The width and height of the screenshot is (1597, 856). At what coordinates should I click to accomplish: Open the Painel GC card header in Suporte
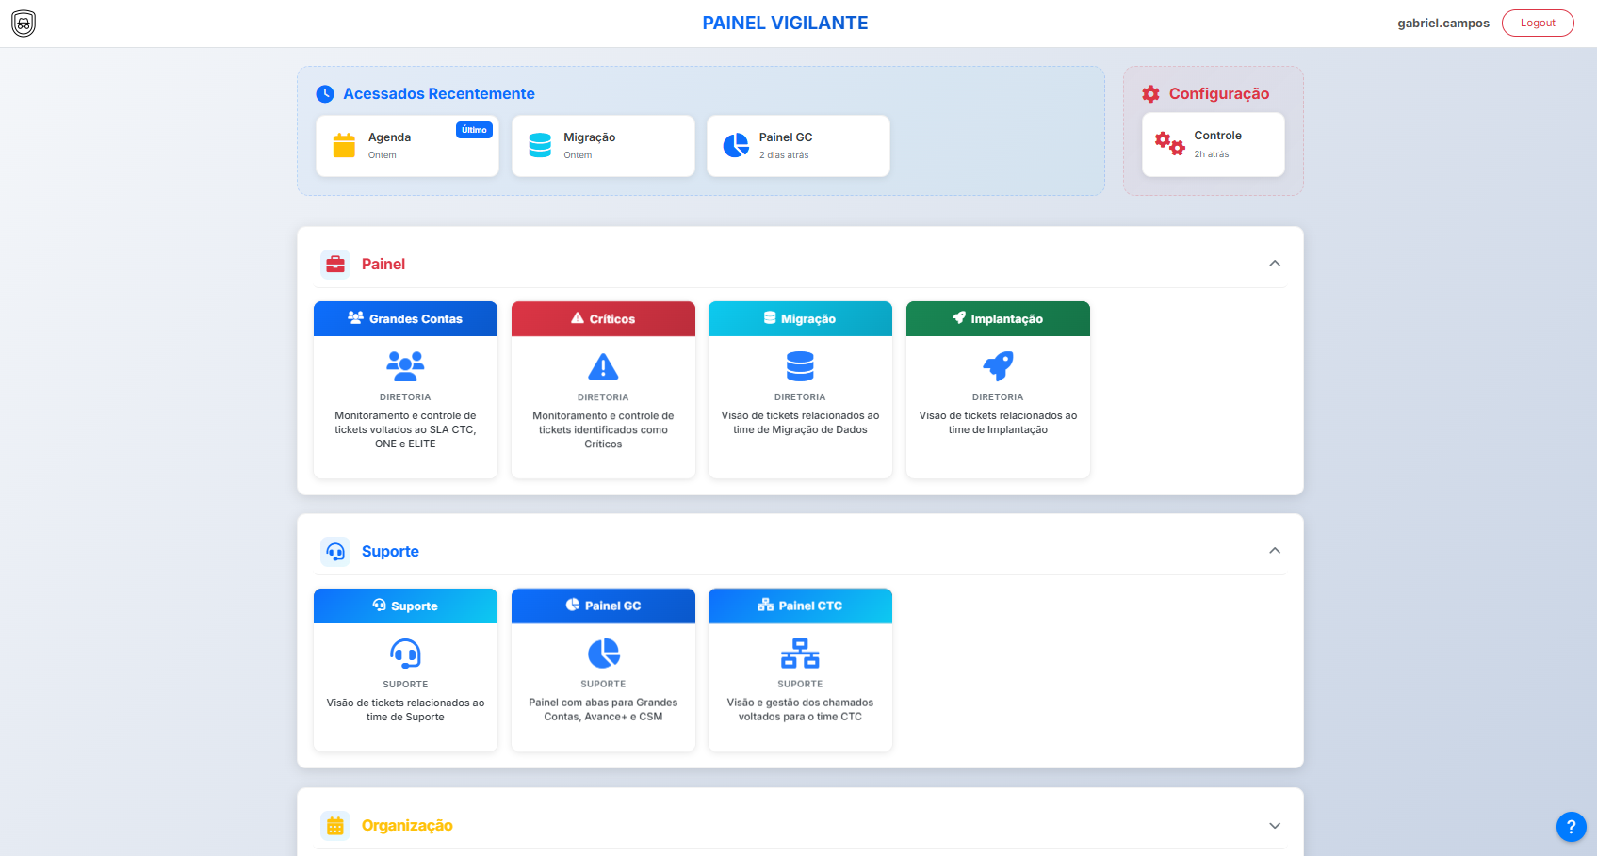tap(603, 606)
